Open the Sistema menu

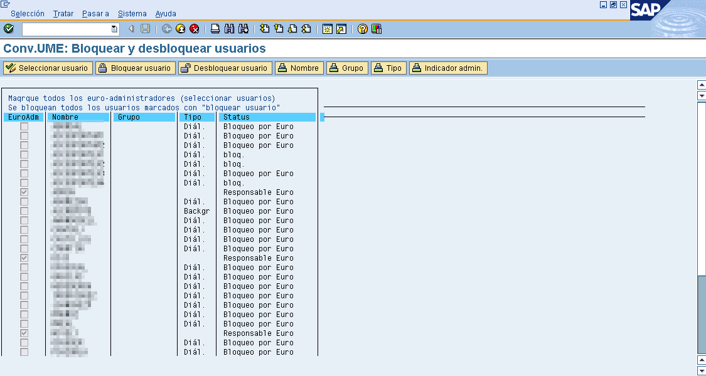[132, 13]
